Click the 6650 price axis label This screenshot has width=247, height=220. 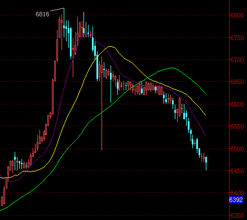(x=237, y=82)
